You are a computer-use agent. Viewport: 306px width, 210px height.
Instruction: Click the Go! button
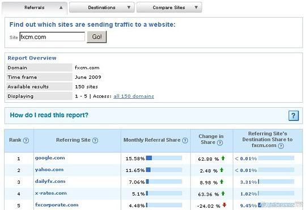point(97,37)
